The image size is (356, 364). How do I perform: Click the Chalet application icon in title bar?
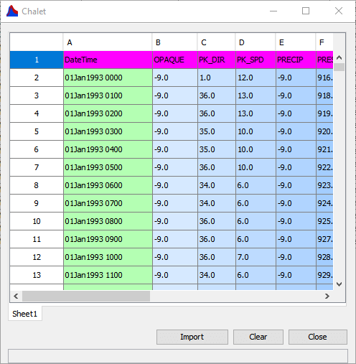pos(12,11)
